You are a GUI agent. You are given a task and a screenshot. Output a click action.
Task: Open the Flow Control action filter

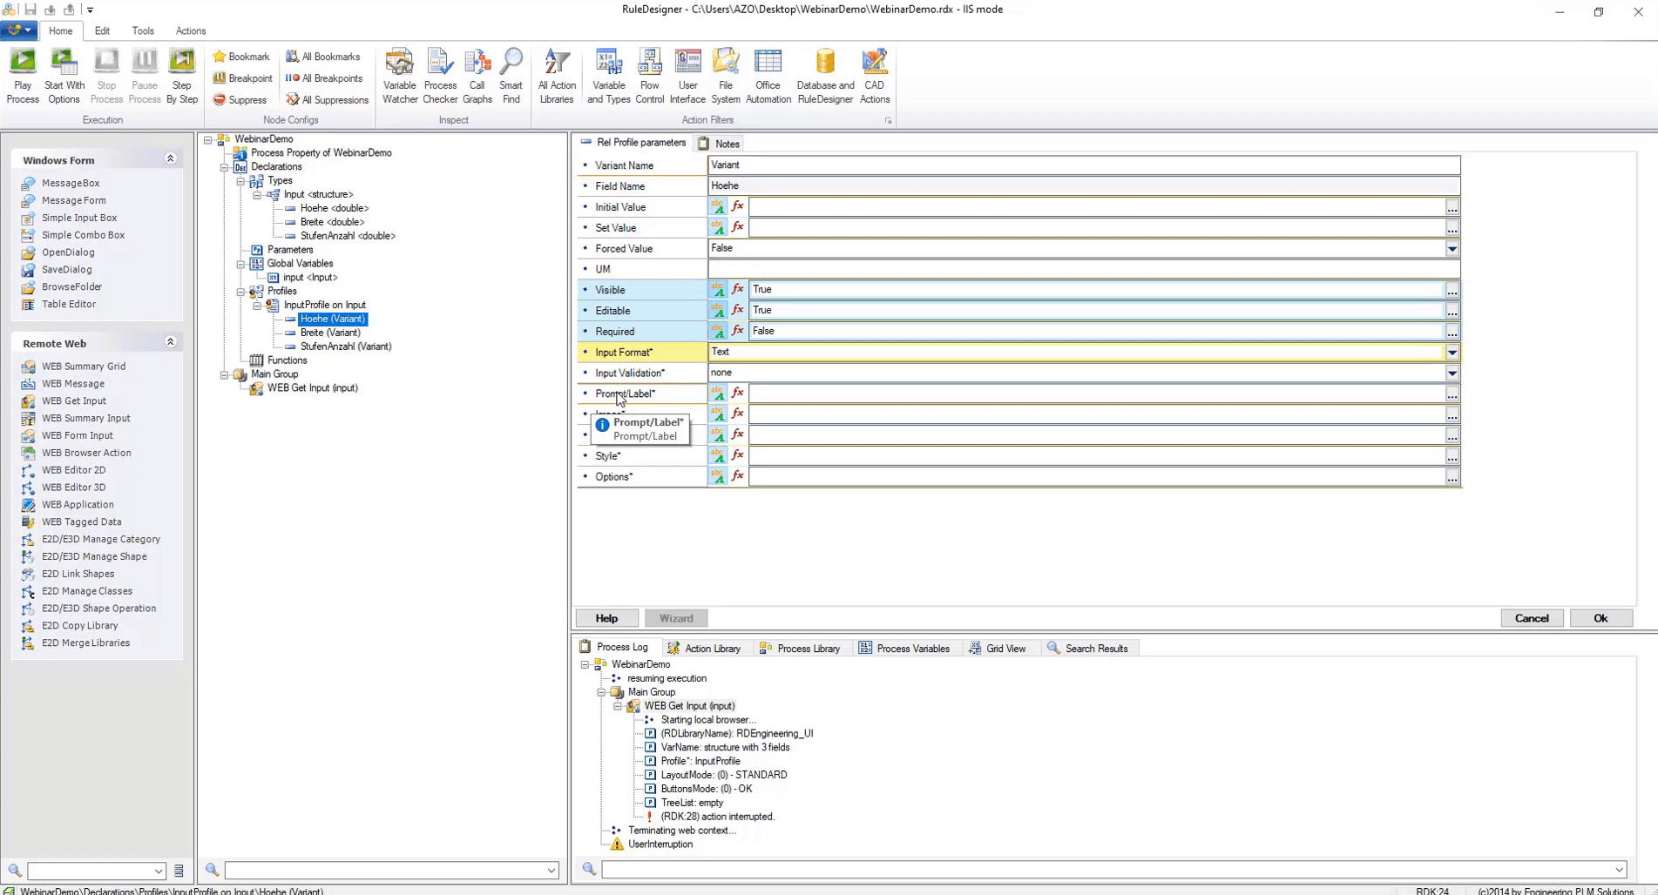click(x=649, y=74)
